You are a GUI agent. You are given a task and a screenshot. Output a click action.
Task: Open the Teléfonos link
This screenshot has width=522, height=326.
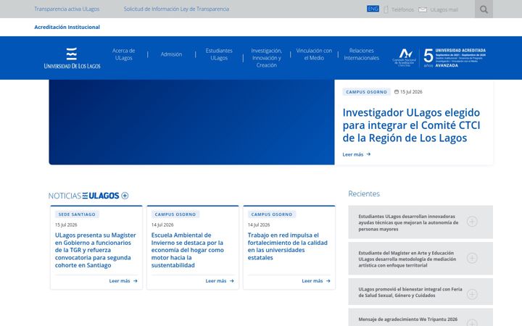tap(402, 9)
